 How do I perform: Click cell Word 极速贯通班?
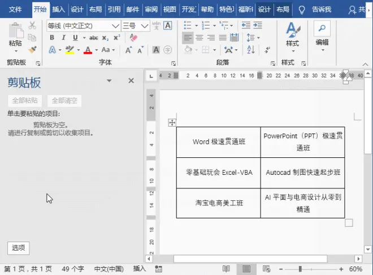click(219, 142)
